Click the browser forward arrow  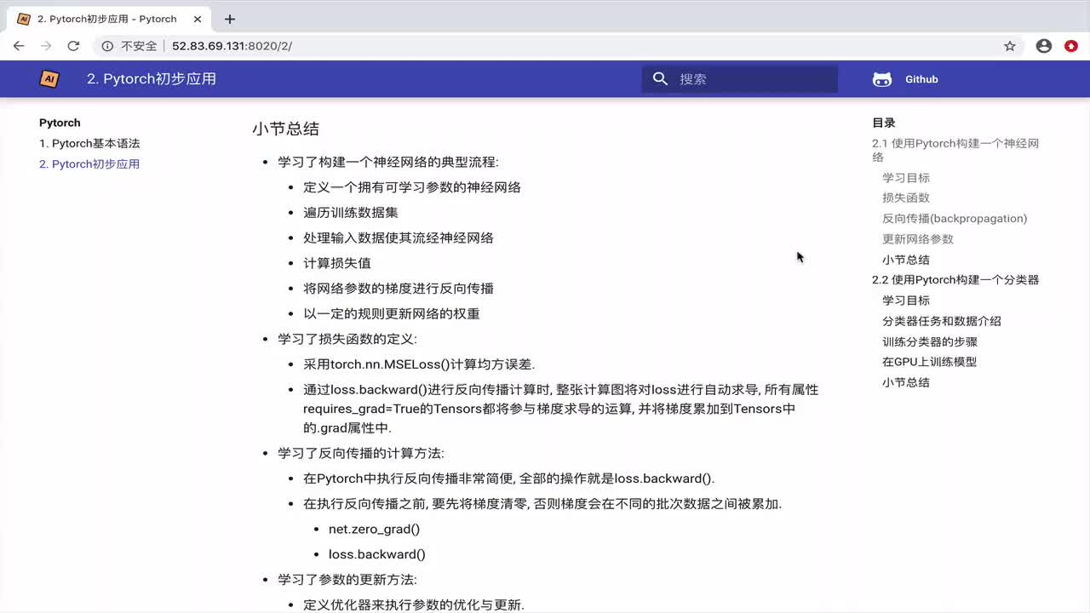46,46
